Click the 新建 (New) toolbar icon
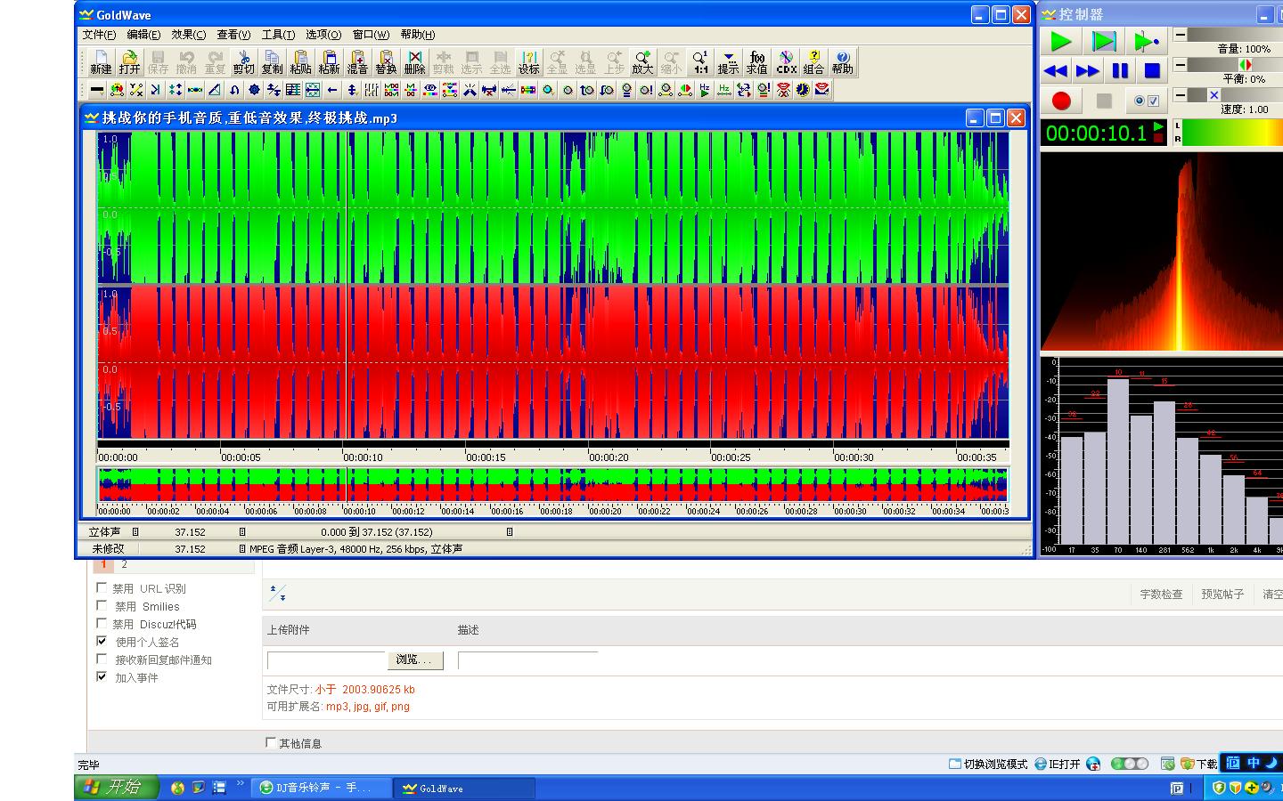 click(x=101, y=62)
